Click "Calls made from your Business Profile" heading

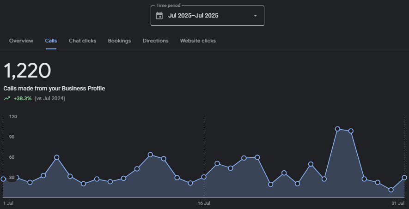coord(54,88)
